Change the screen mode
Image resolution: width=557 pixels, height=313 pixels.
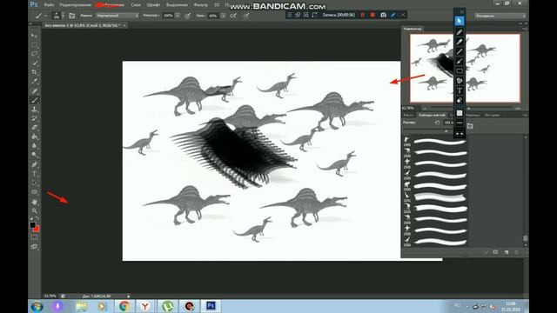pos(34,247)
